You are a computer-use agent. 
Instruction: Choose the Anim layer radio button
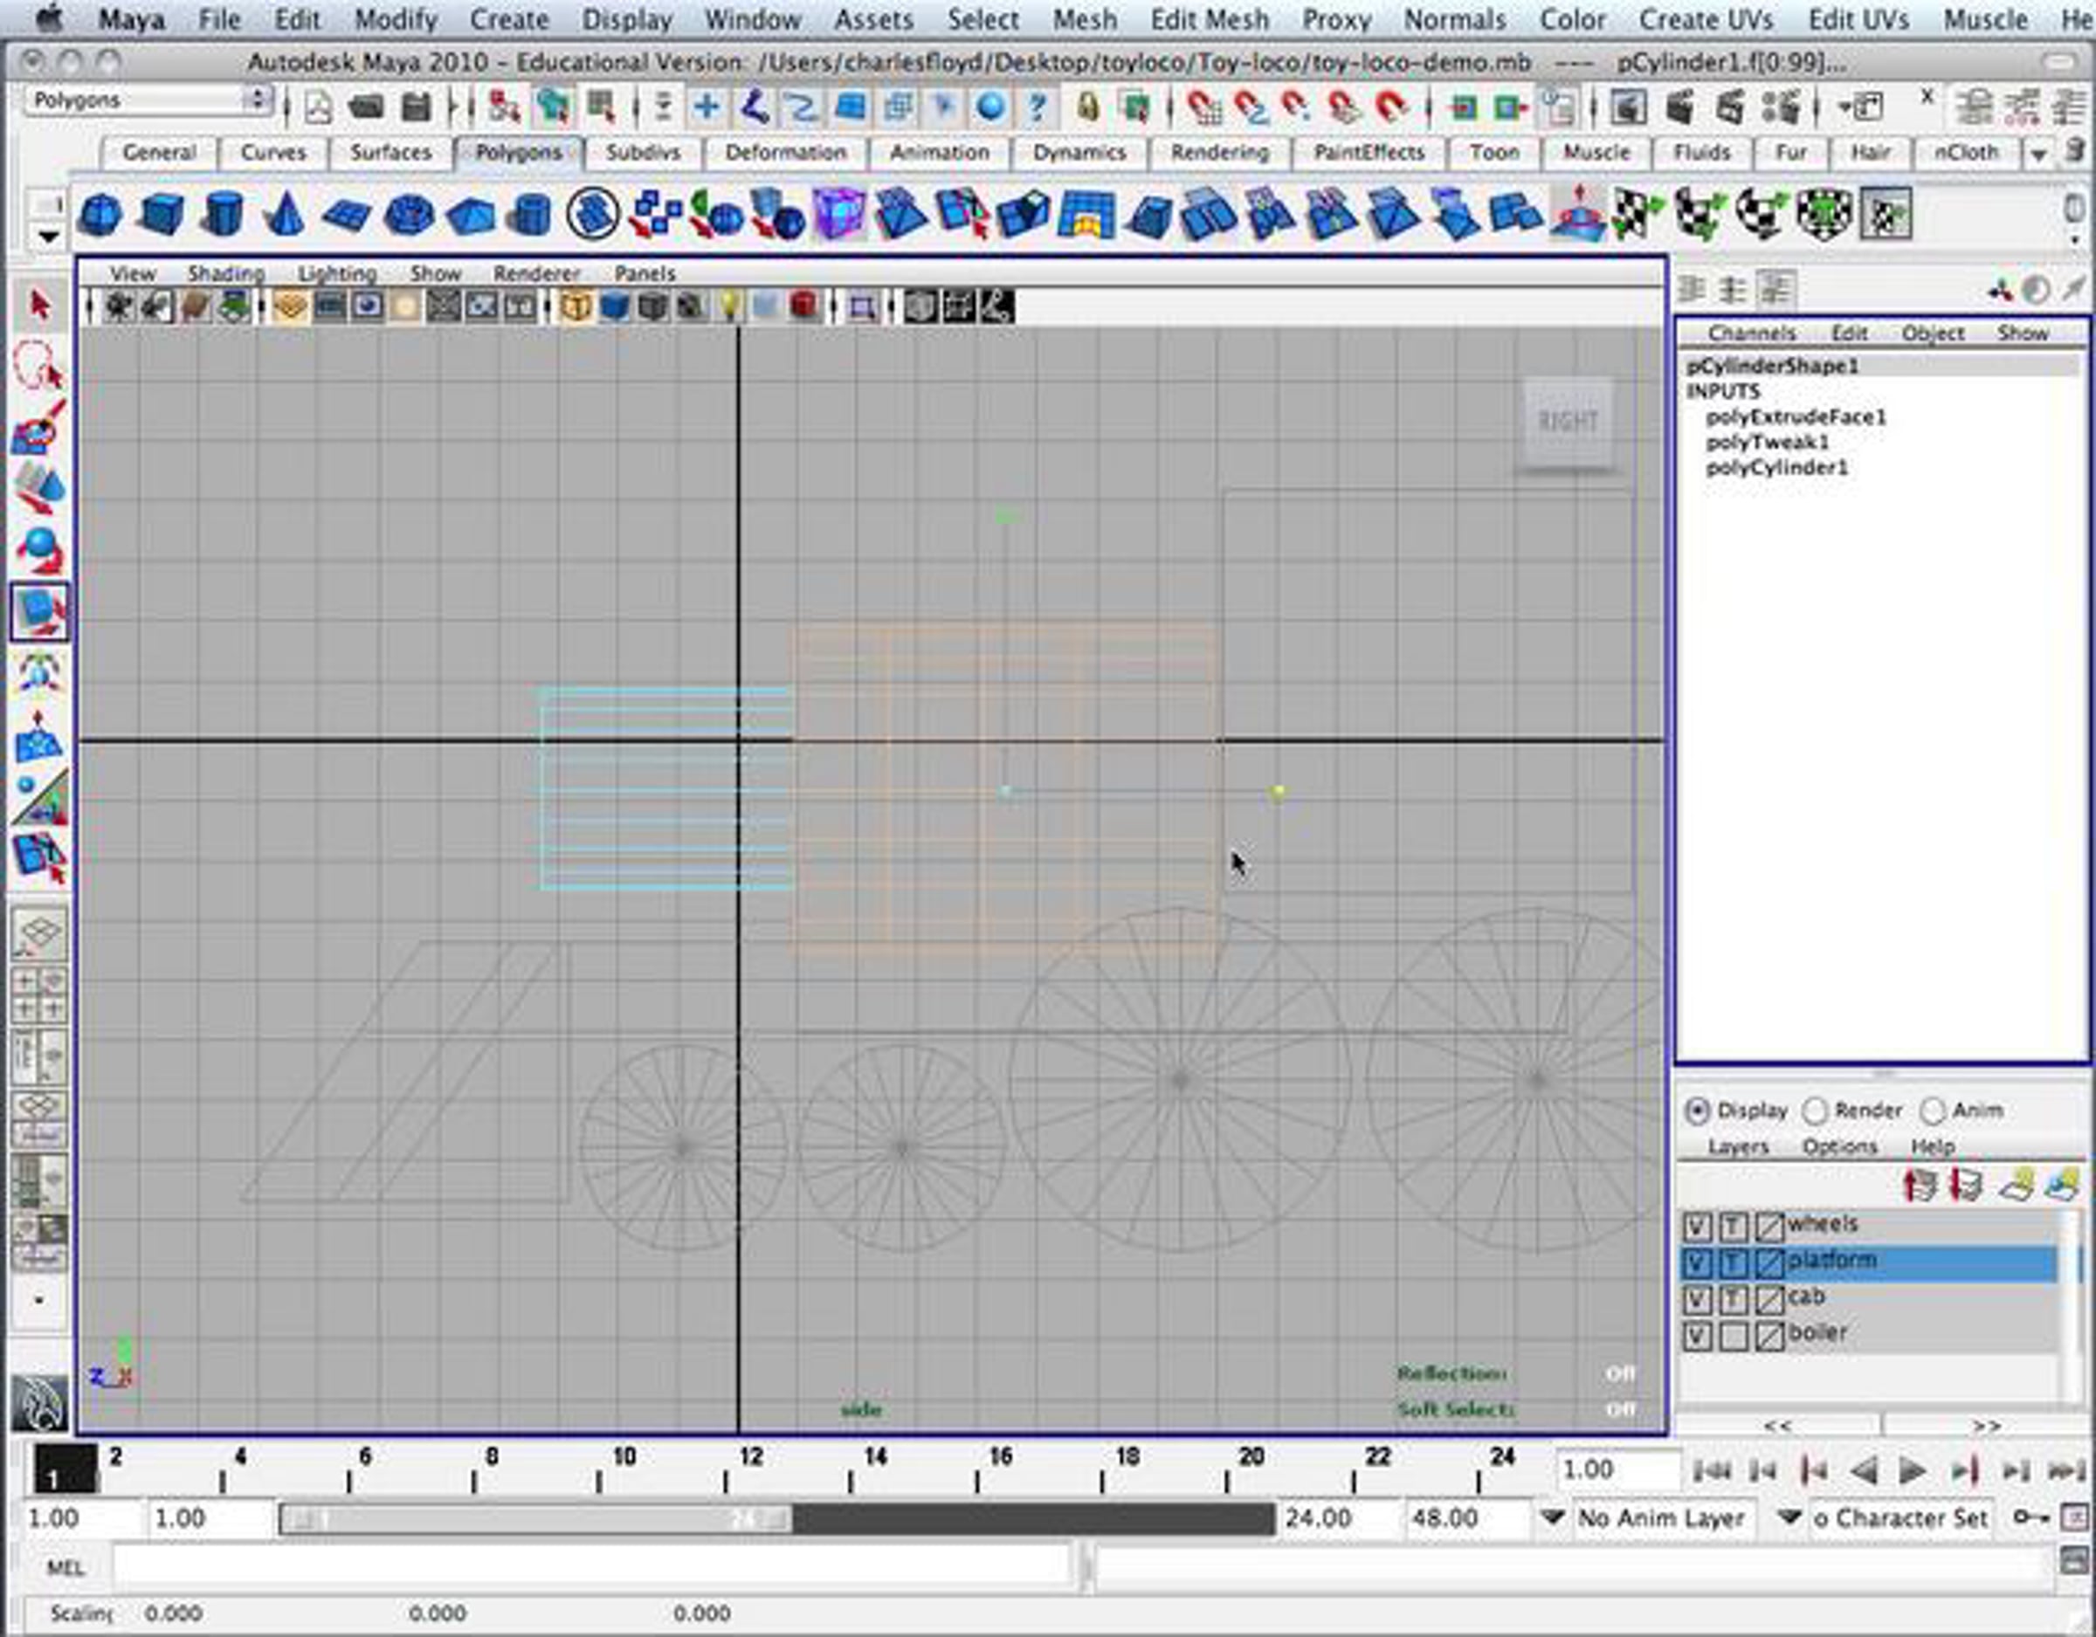pos(1932,1111)
